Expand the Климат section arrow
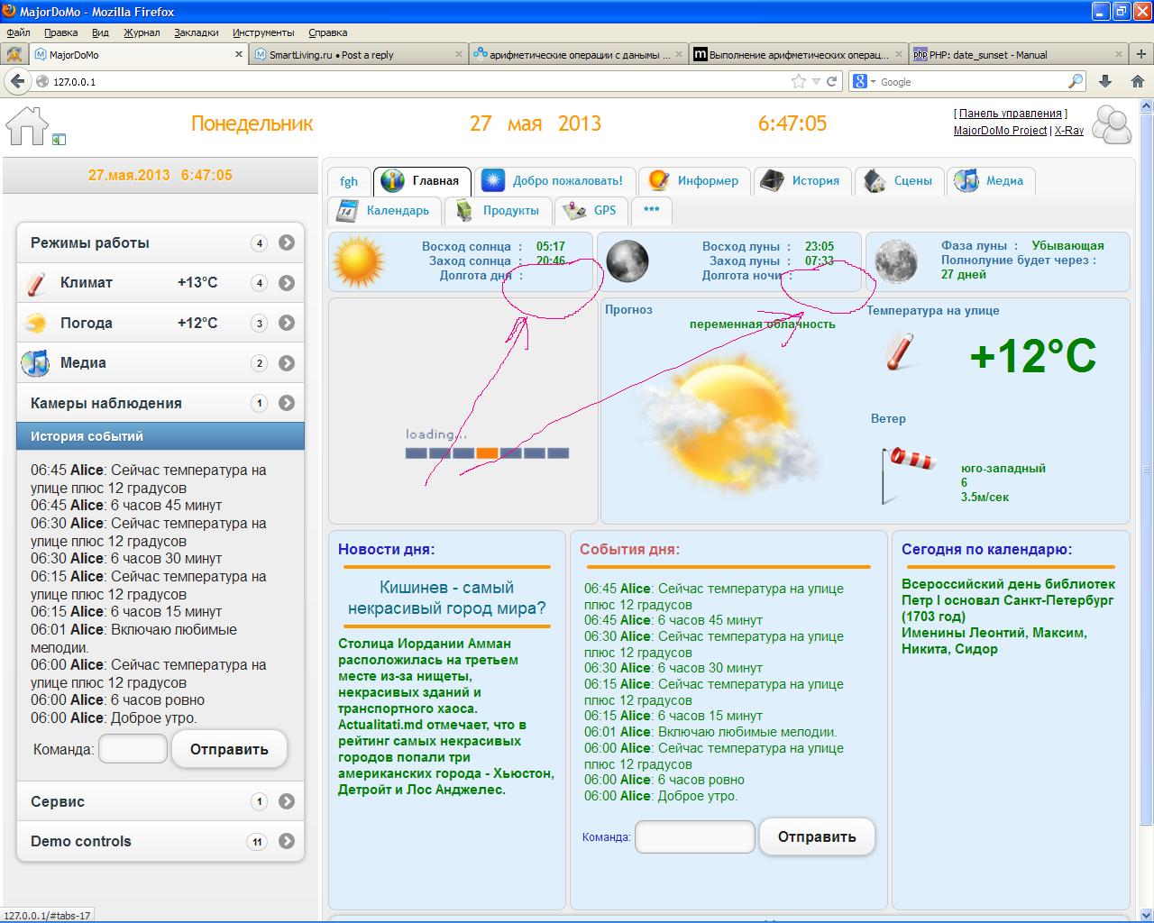The height and width of the screenshot is (923, 1154). pyautogui.click(x=287, y=283)
